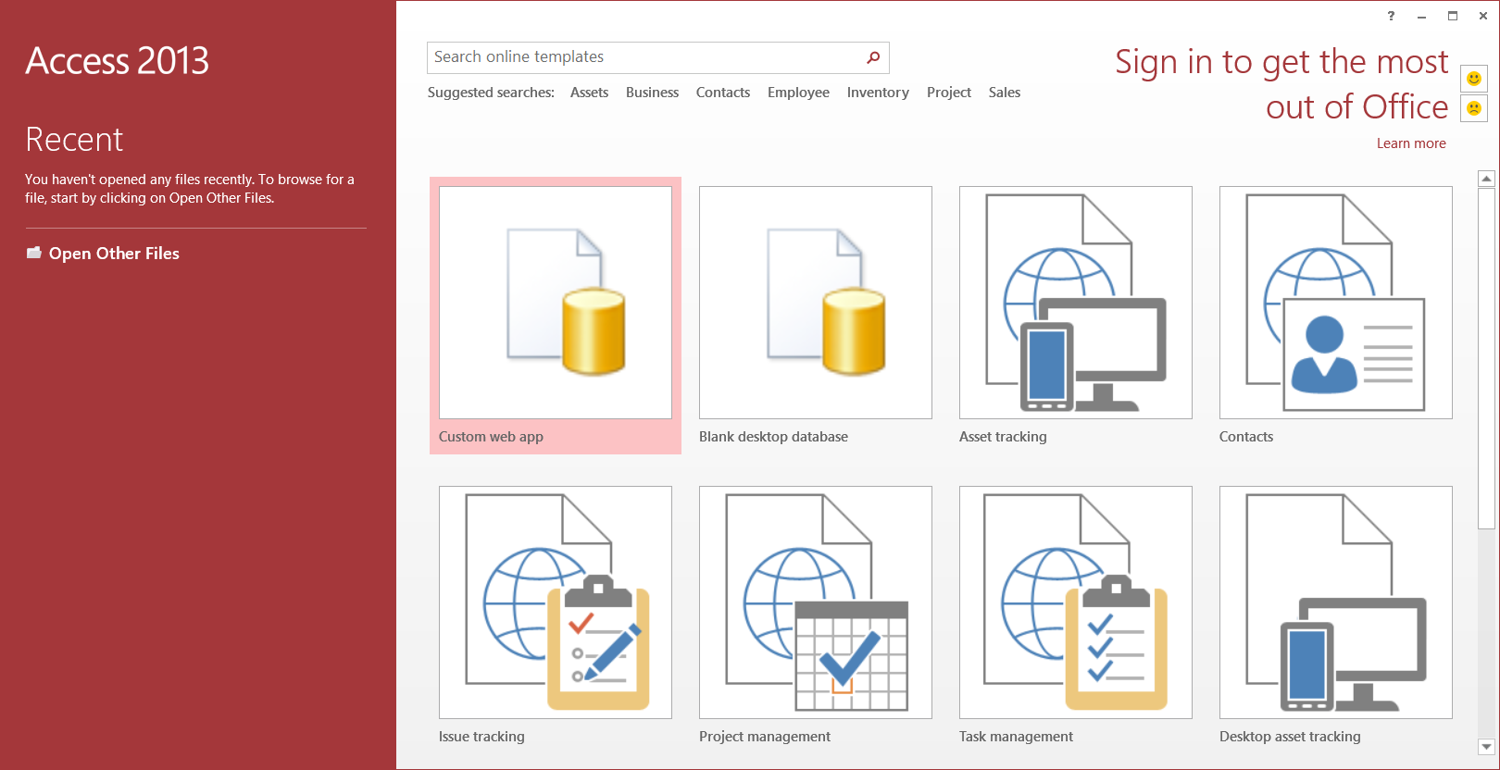Click the Contacts suggested search link
This screenshot has height=770, width=1500.
[x=723, y=93]
